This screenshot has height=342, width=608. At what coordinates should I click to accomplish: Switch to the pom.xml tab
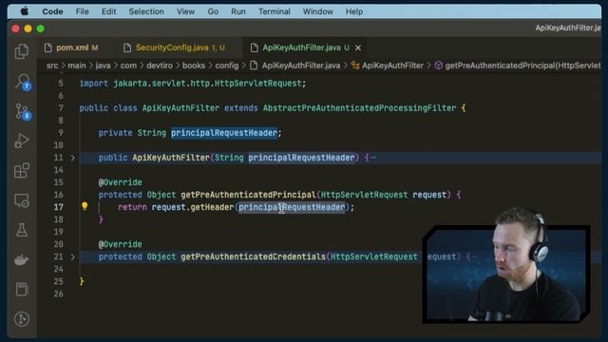tap(71, 47)
